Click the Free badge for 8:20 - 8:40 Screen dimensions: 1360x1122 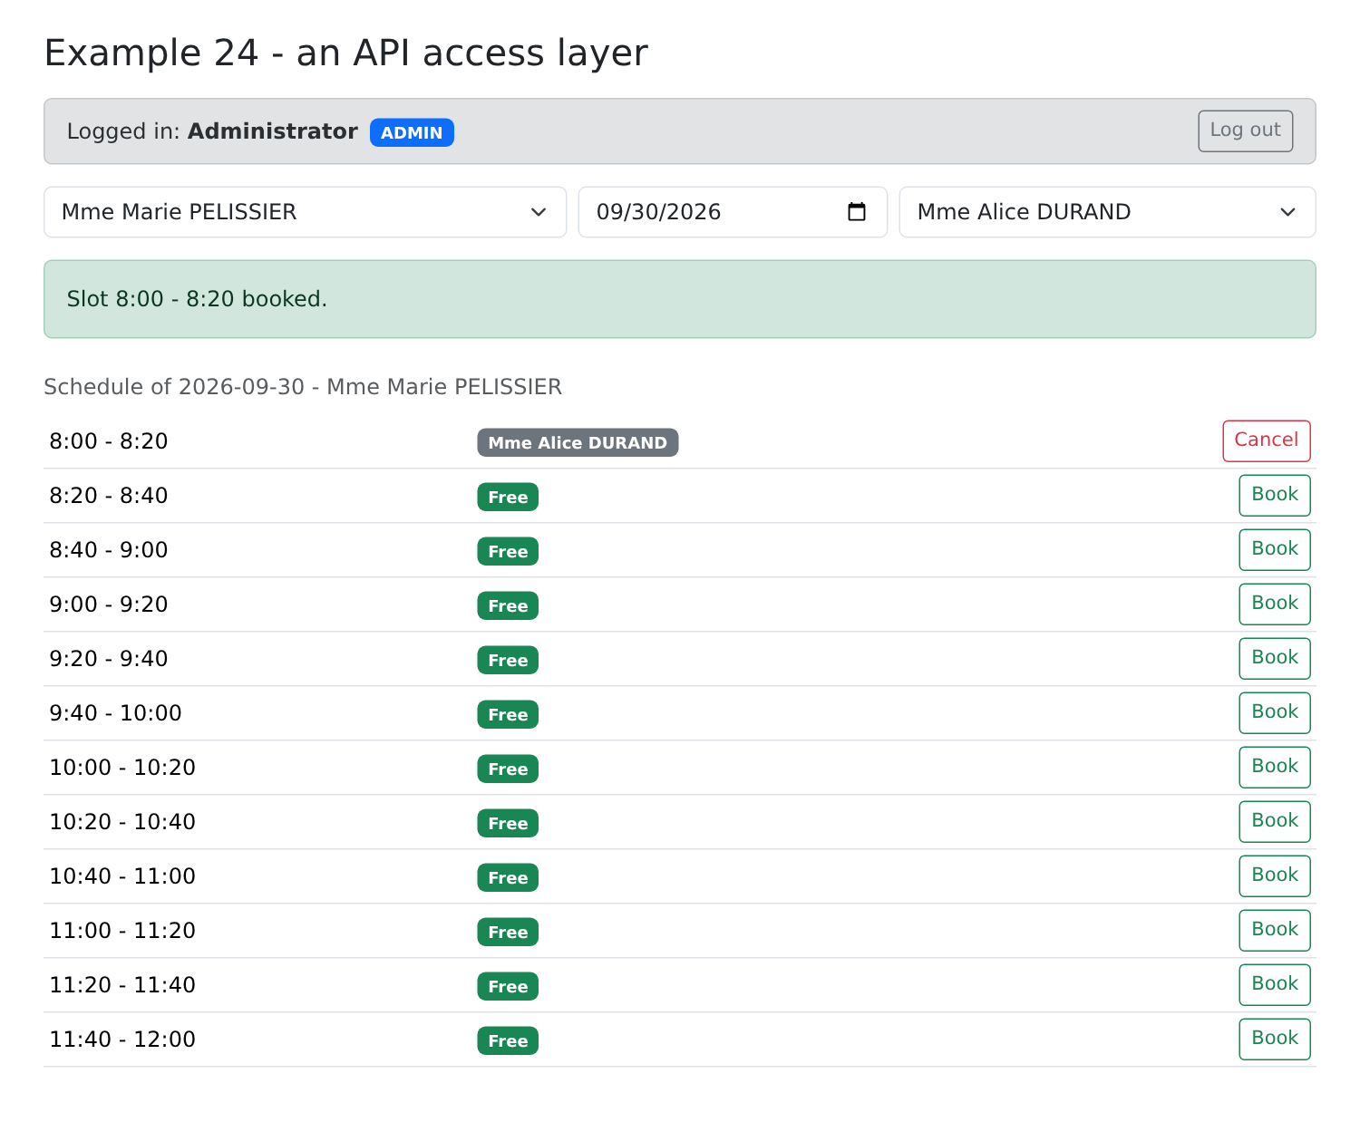pyautogui.click(x=508, y=497)
